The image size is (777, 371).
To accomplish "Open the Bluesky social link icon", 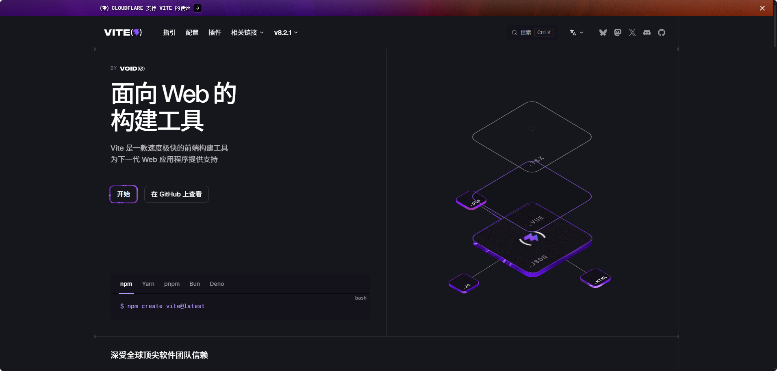I will 603,32.
